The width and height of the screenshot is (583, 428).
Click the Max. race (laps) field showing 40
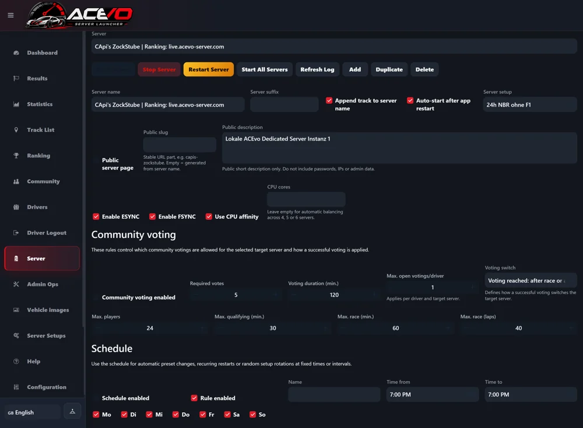518,328
